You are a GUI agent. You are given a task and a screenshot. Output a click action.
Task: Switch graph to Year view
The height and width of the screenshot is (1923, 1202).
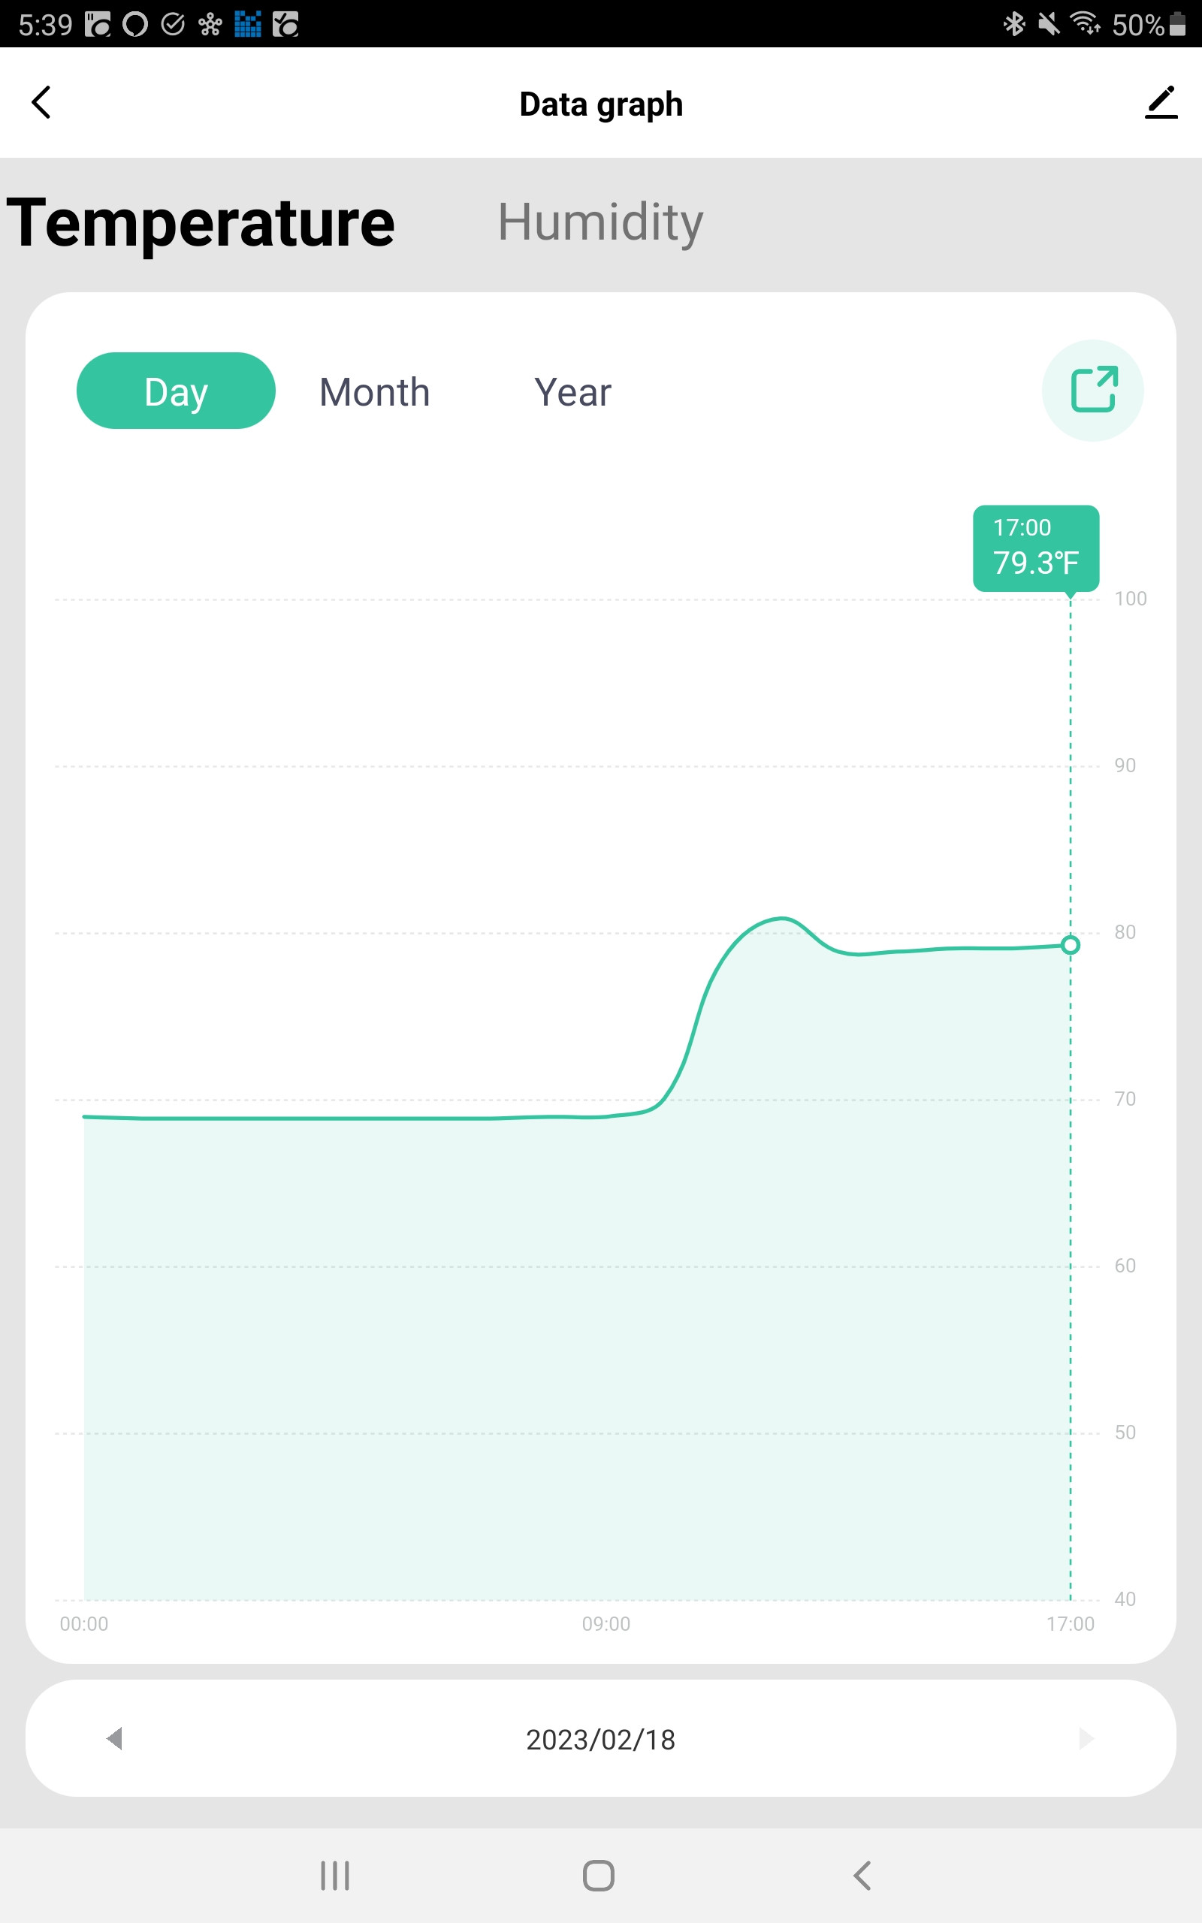coord(572,392)
